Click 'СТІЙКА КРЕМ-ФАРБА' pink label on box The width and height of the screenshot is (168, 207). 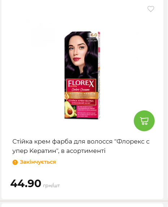81,101
